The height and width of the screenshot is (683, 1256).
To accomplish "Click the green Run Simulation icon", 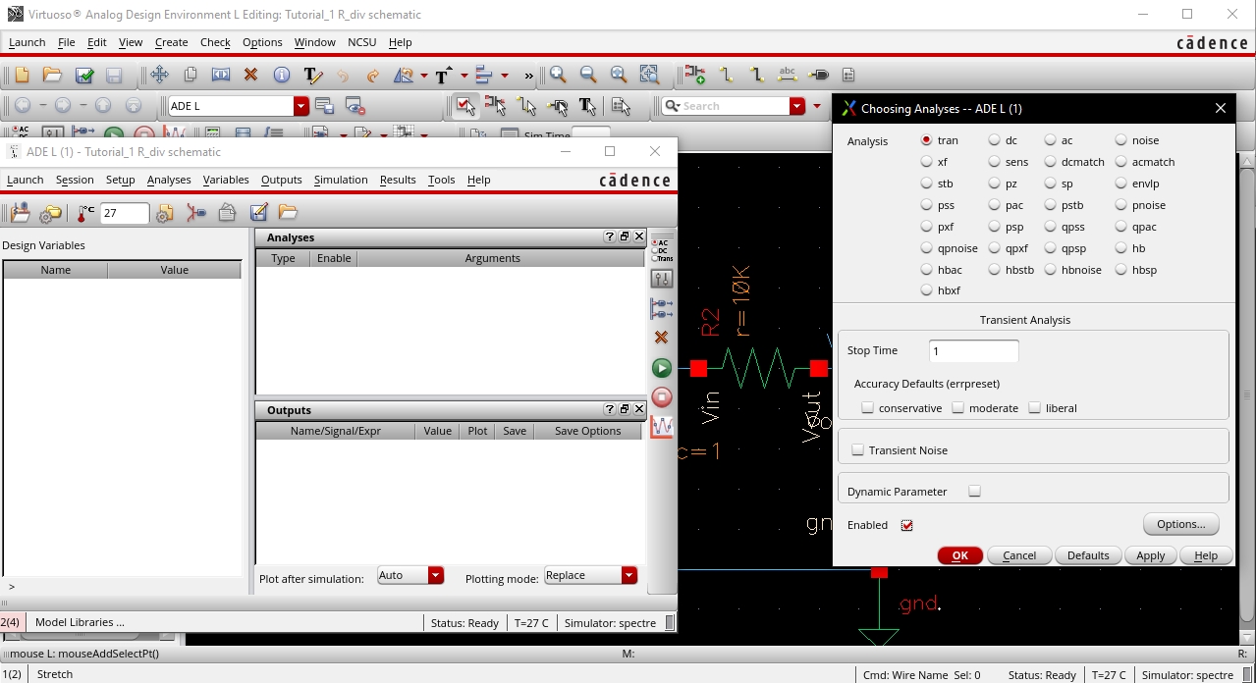I will pos(662,368).
